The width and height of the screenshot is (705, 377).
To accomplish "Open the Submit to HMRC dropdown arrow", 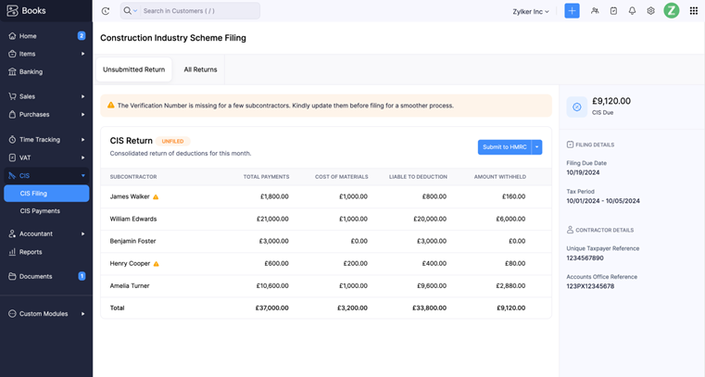I will [536, 147].
